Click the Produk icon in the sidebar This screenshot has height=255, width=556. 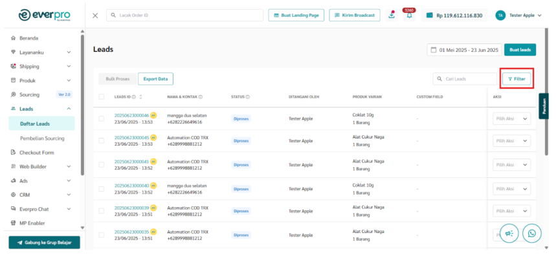coord(14,80)
